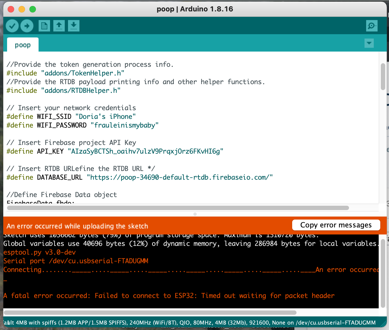This screenshot has width=389, height=330.
Task: Click the fatal error message line
Action: [x=169, y=296]
